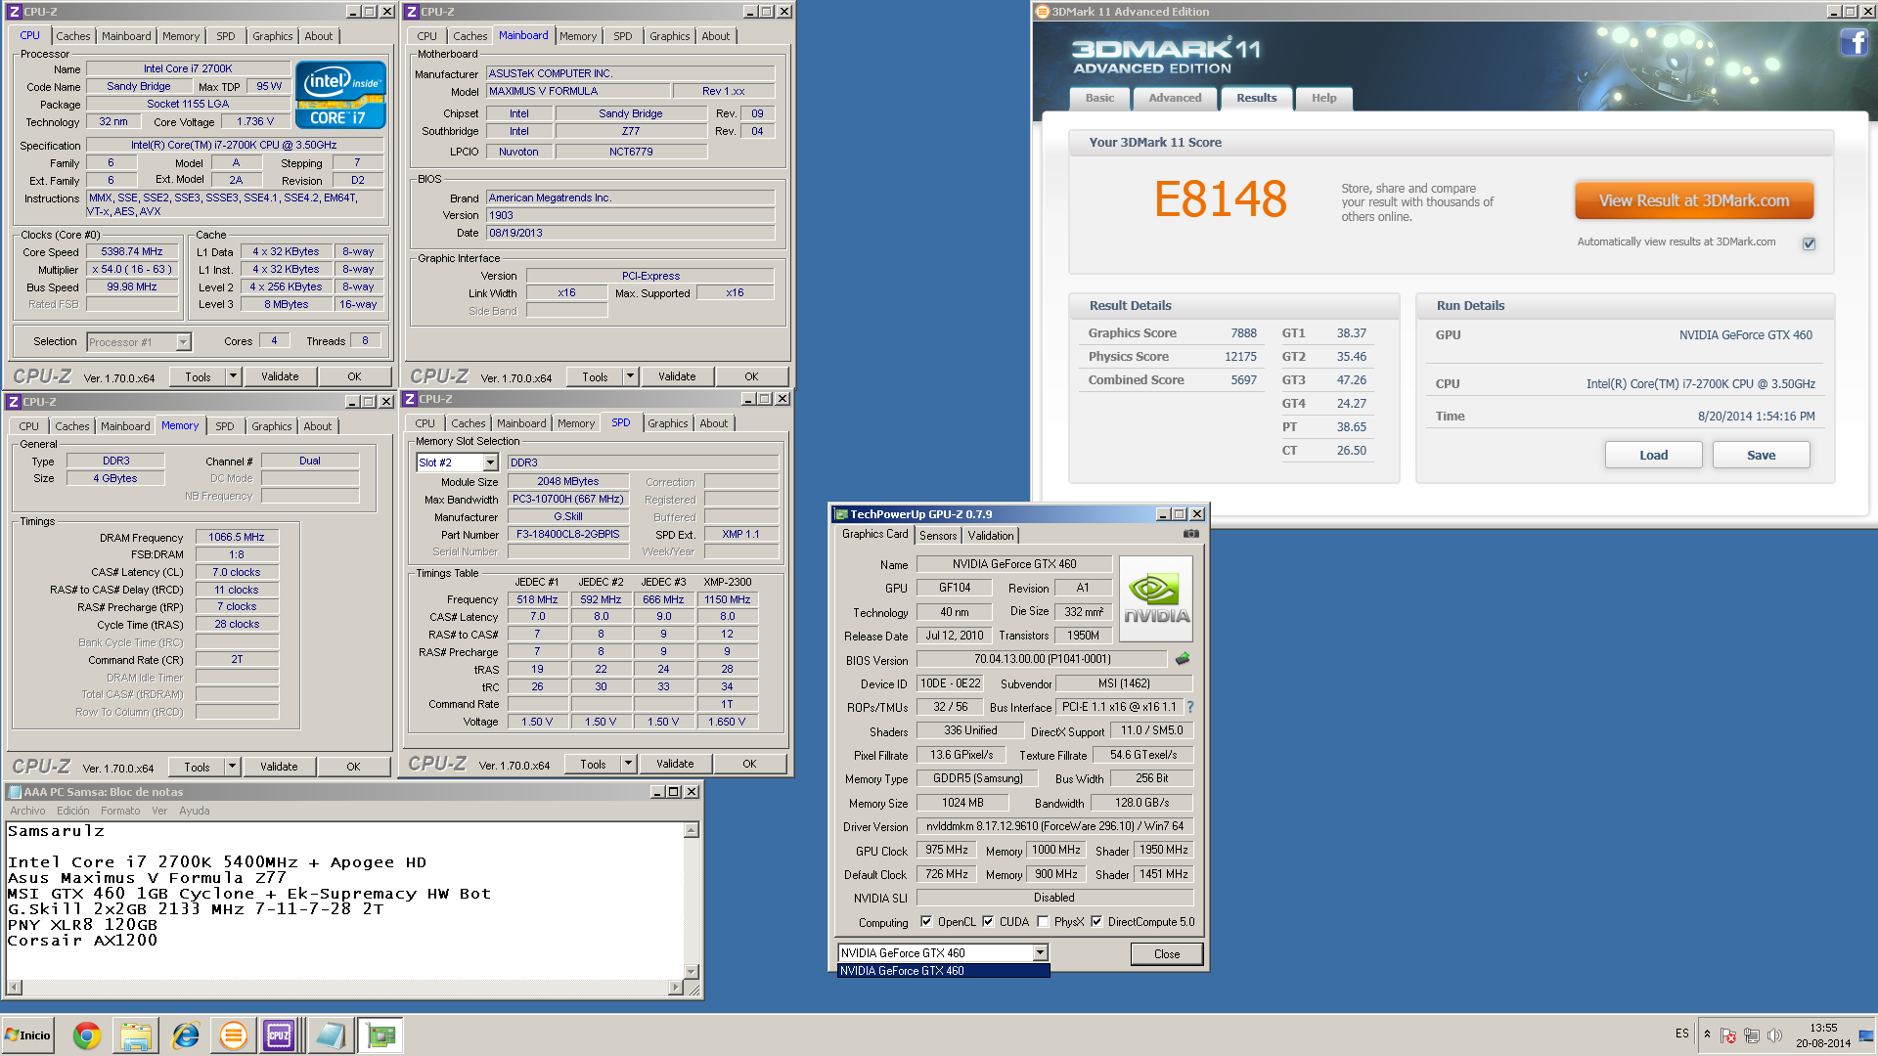This screenshot has height=1056, width=1878.
Task: Toggle the PhysX checkbox
Action: pos(1043,921)
